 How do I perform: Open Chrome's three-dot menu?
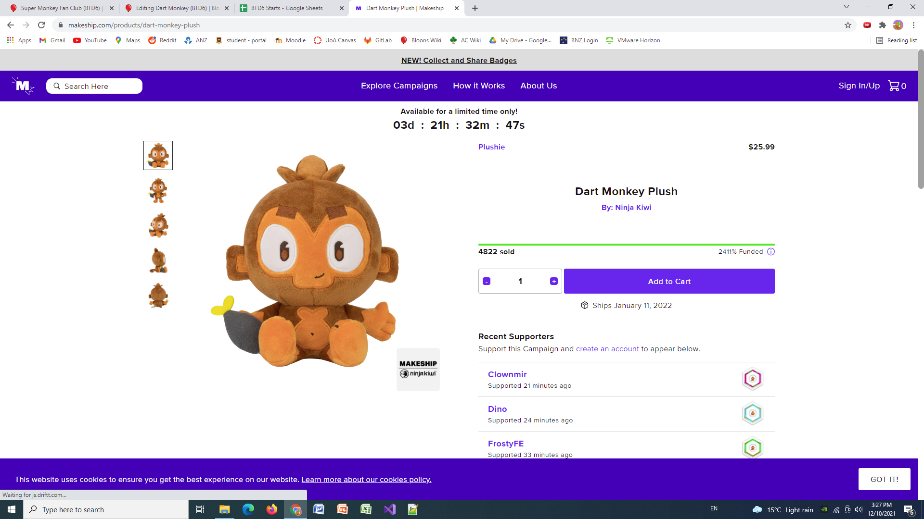tap(913, 25)
